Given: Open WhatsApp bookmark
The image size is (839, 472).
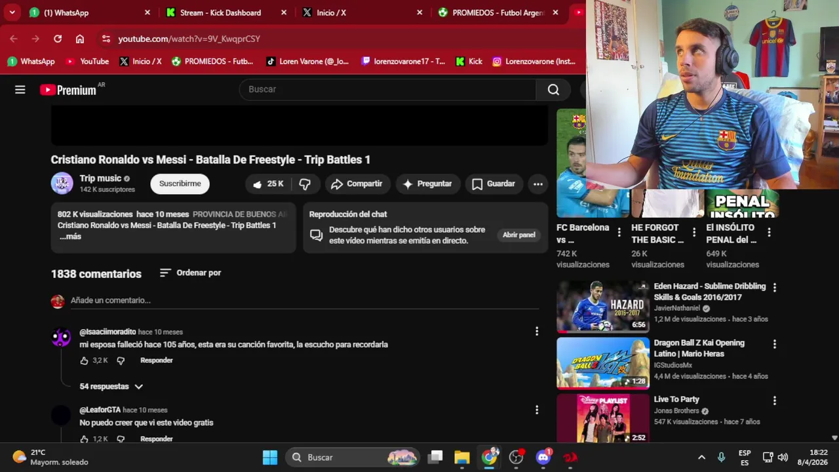Looking at the screenshot, I should [31, 61].
